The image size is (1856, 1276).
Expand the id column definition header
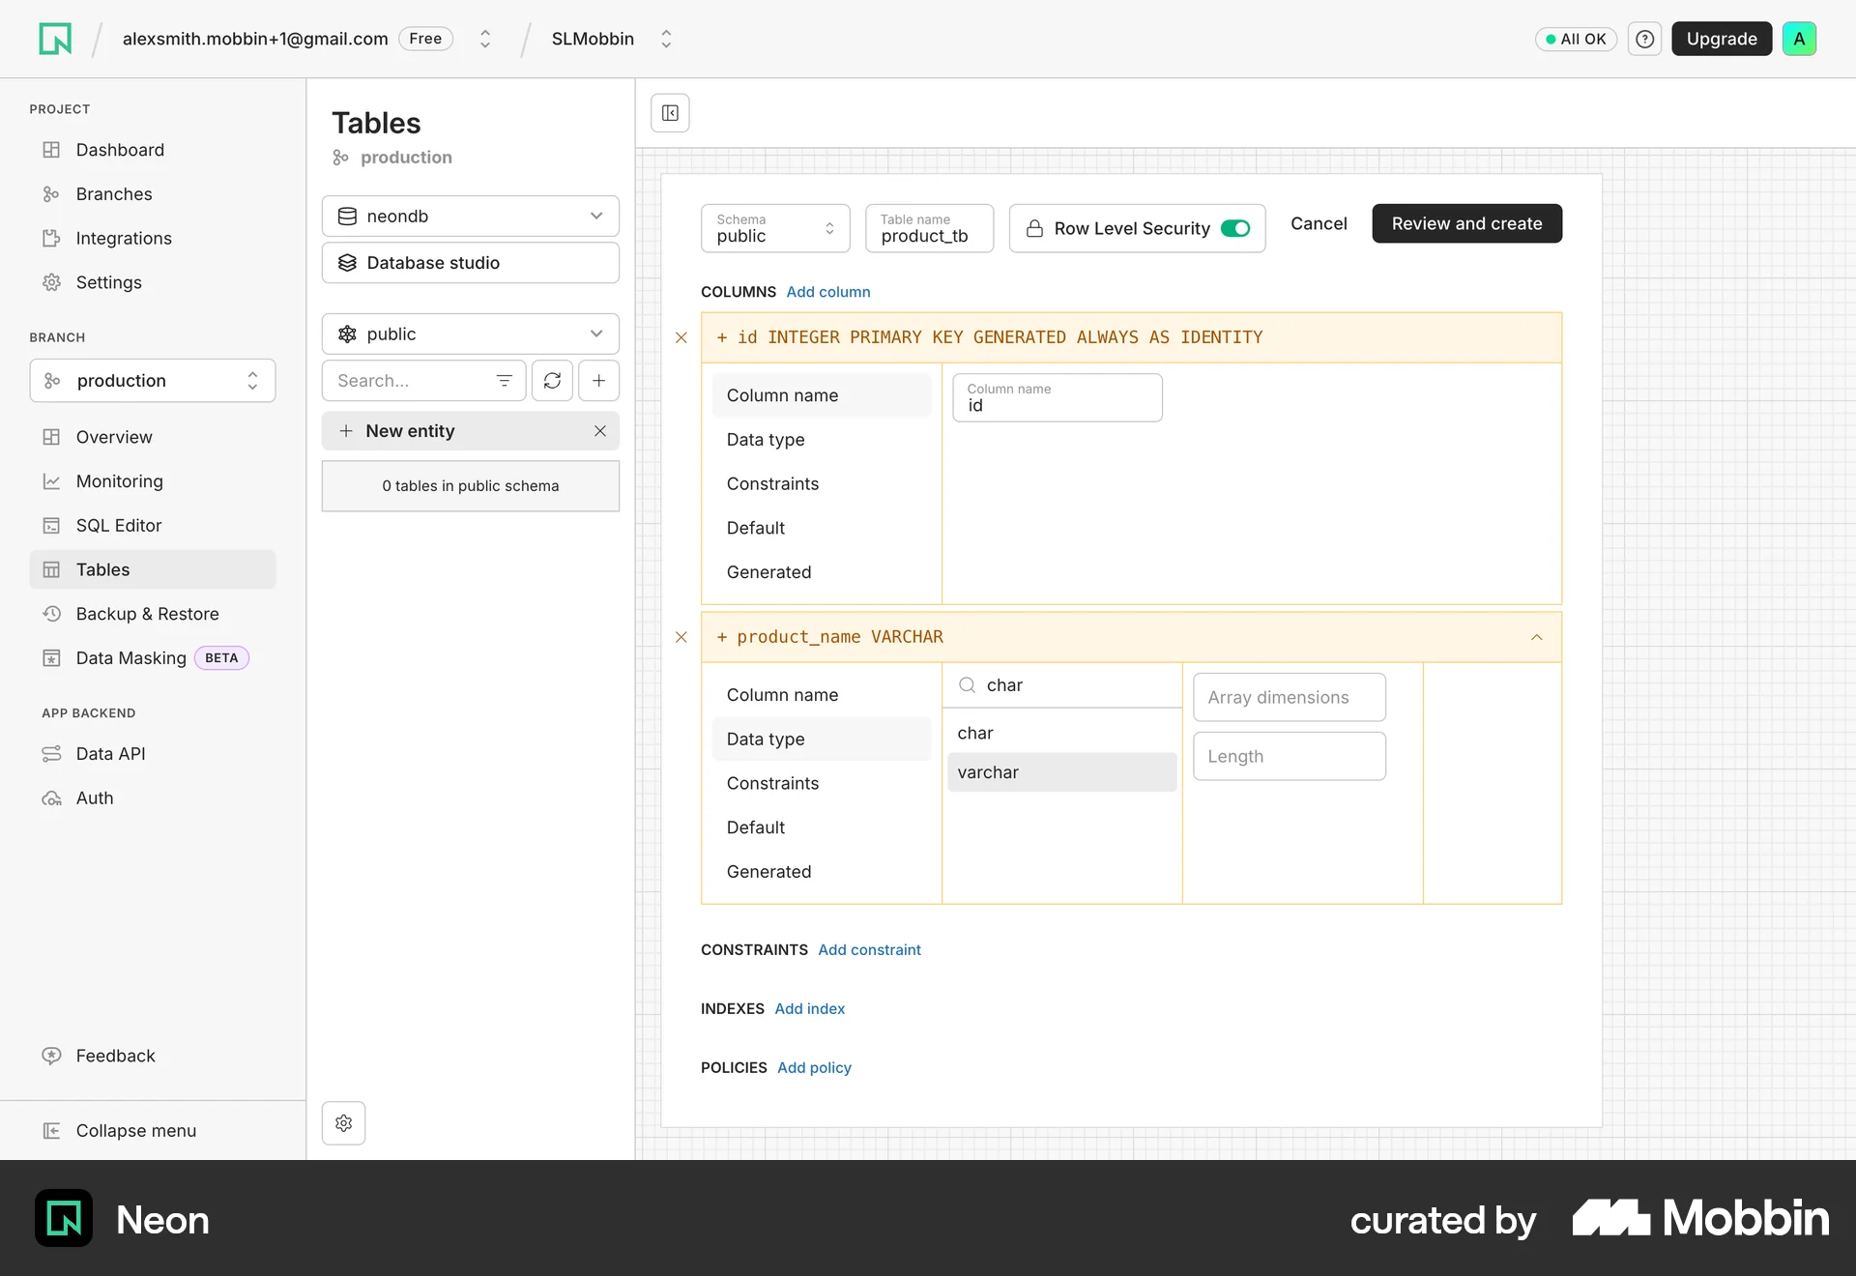[1131, 337]
